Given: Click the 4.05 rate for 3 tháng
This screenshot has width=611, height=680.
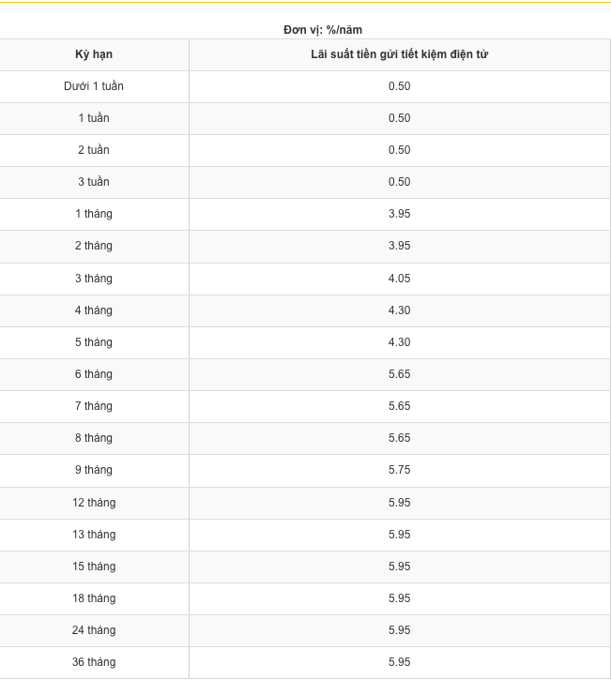Looking at the screenshot, I should (x=399, y=279).
